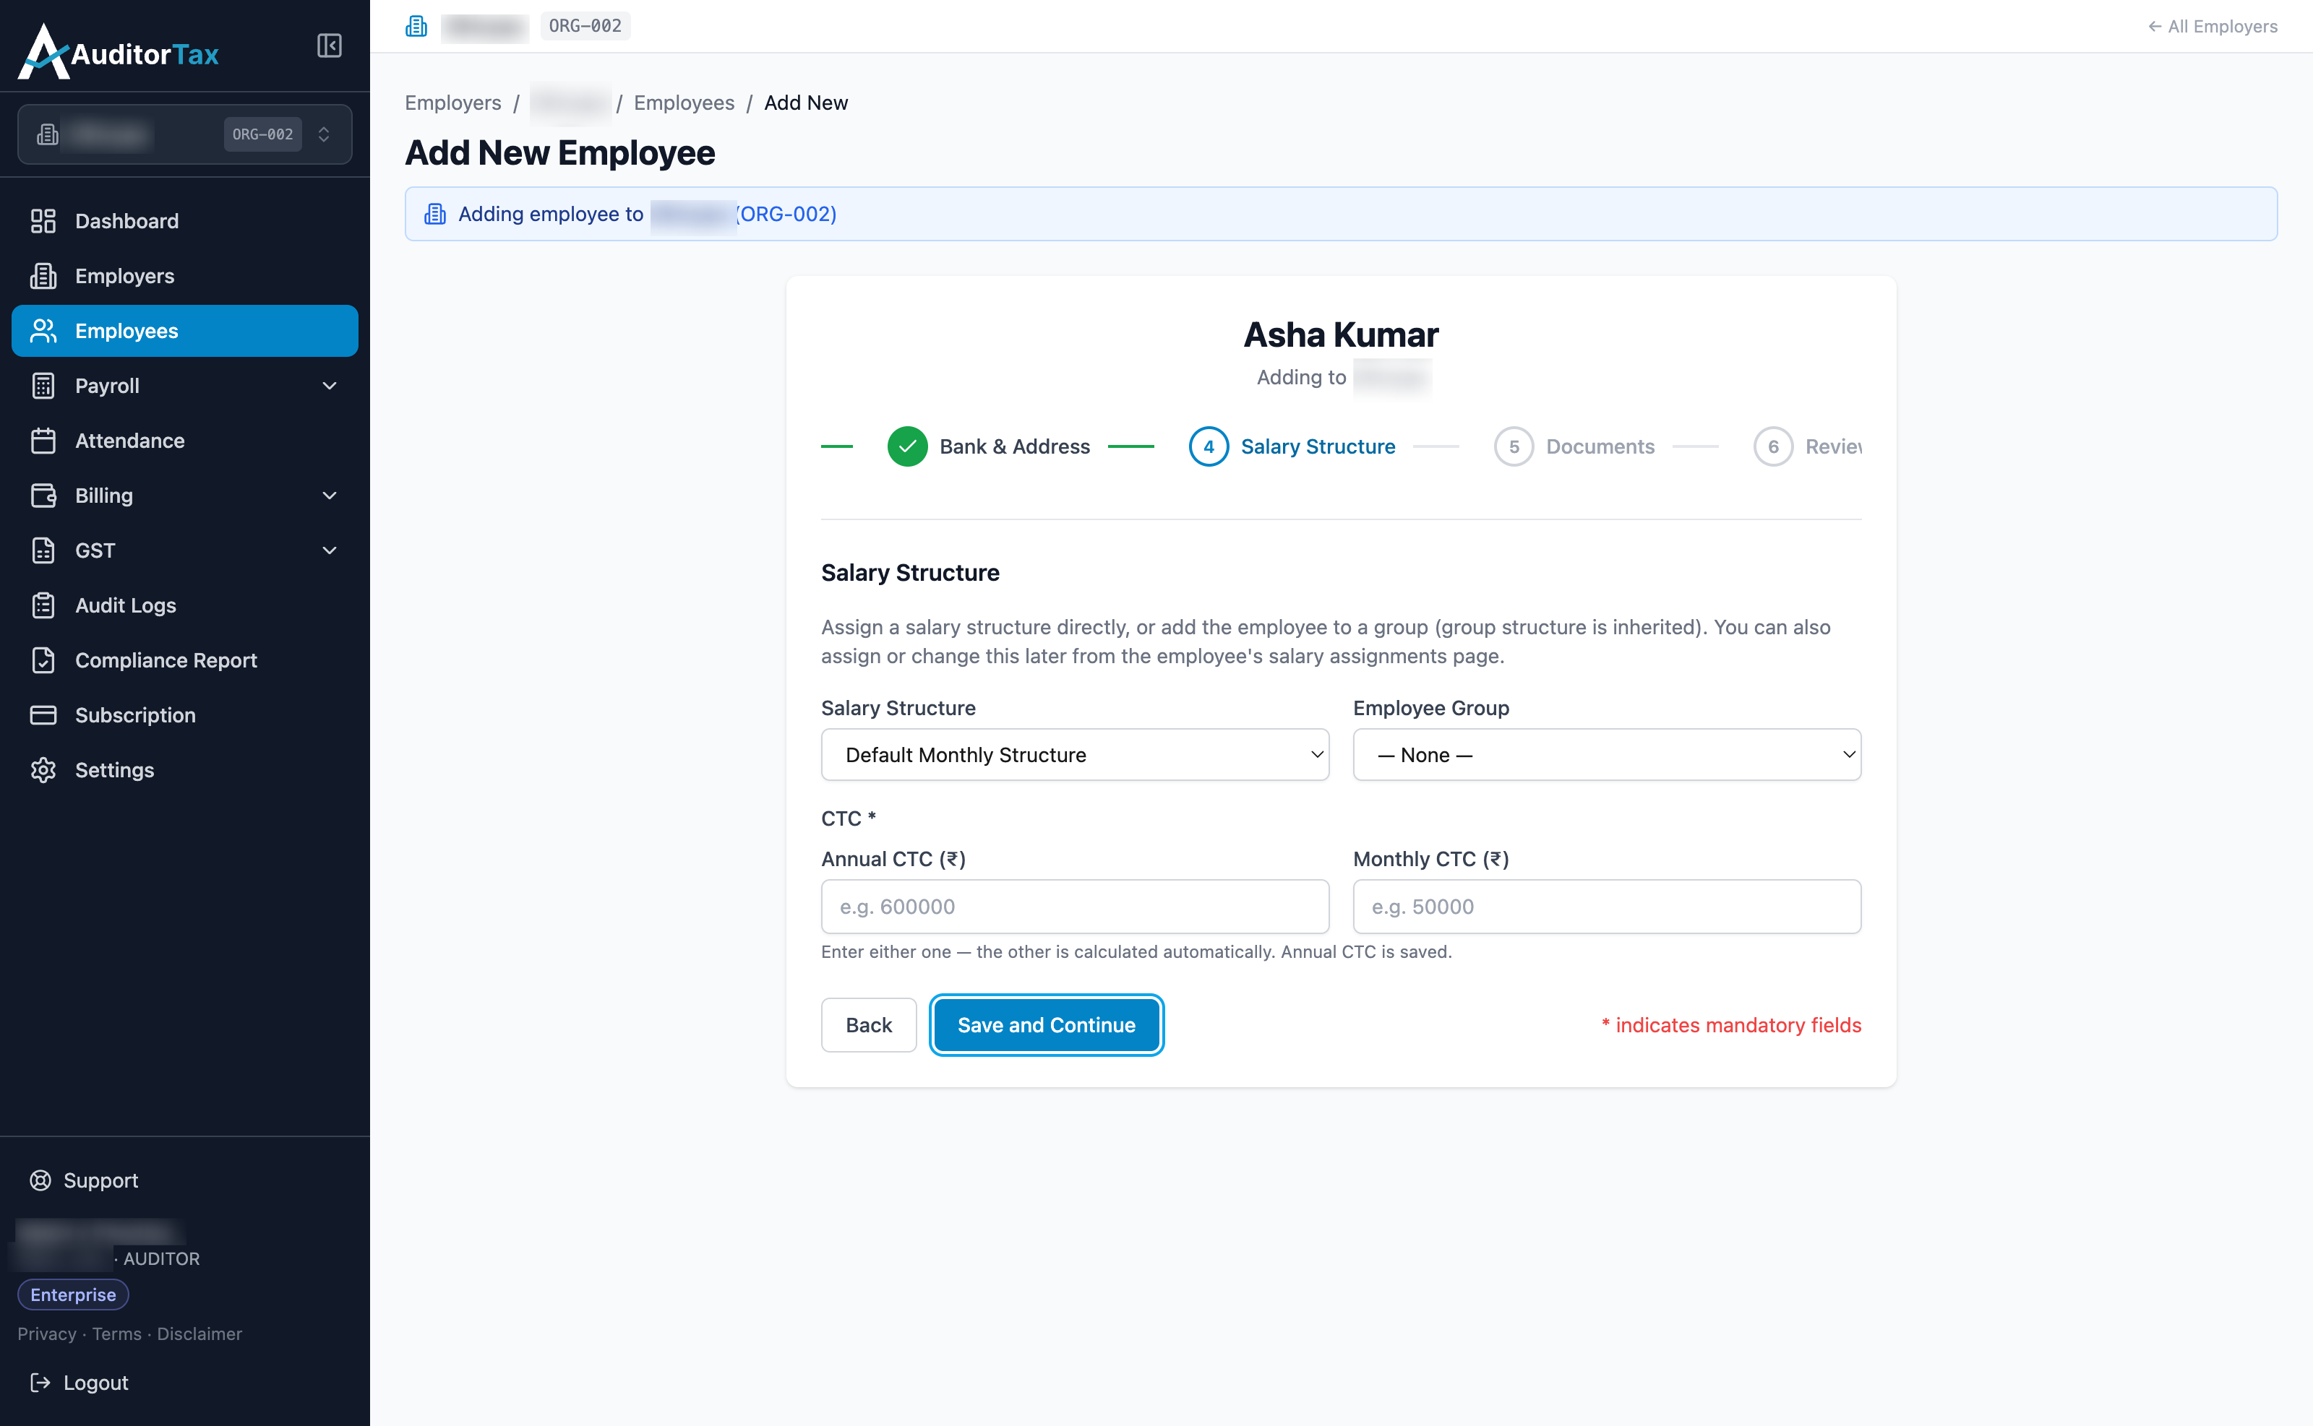This screenshot has height=1426, width=2313.
Task: Click the Enterprise plan badge
Action: [73, 1295]
